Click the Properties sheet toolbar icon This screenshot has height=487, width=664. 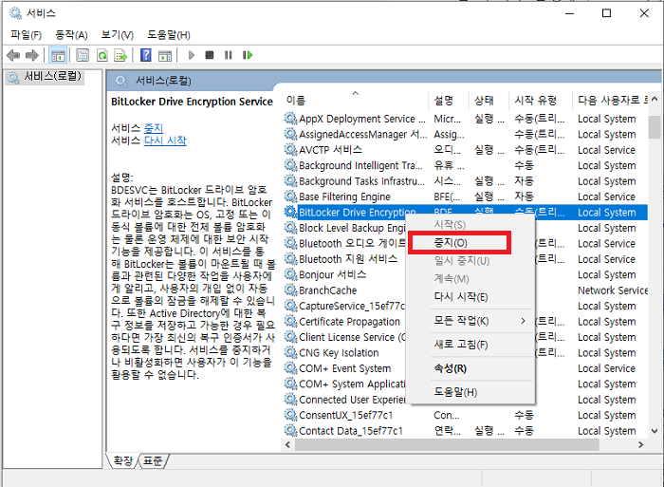pos(83,55)
